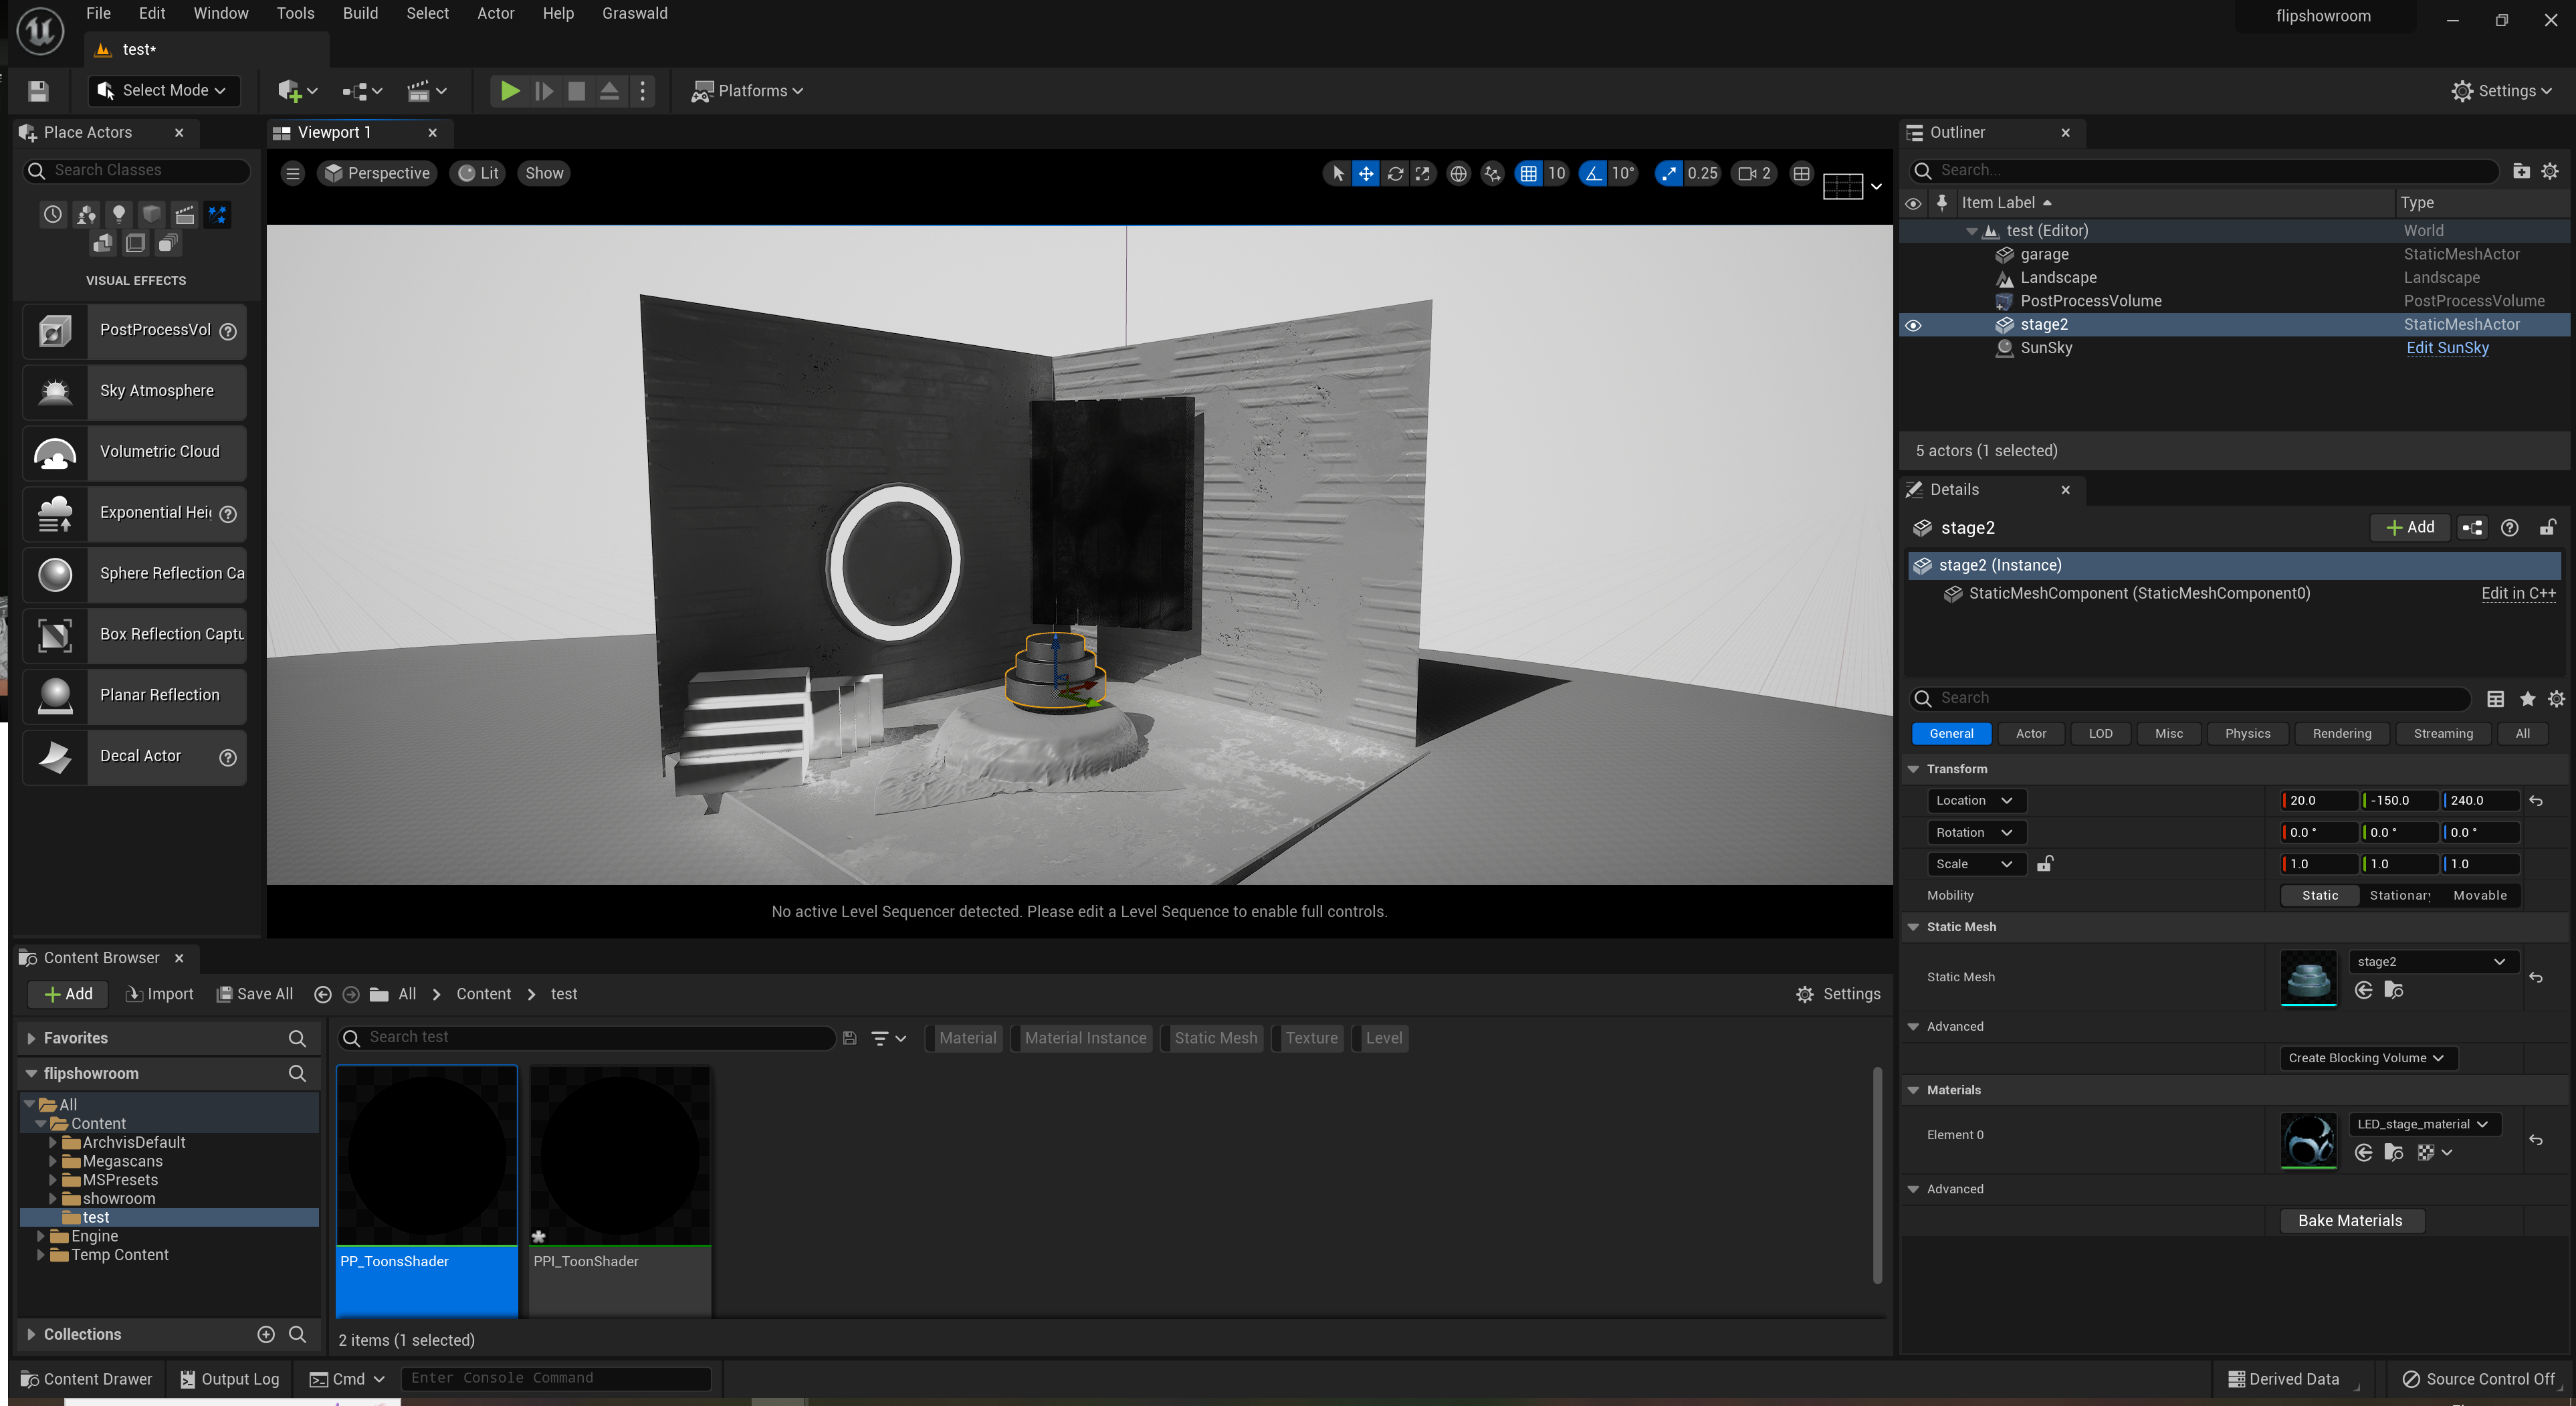Toggle the scale lock icon

pos(2045,863)
